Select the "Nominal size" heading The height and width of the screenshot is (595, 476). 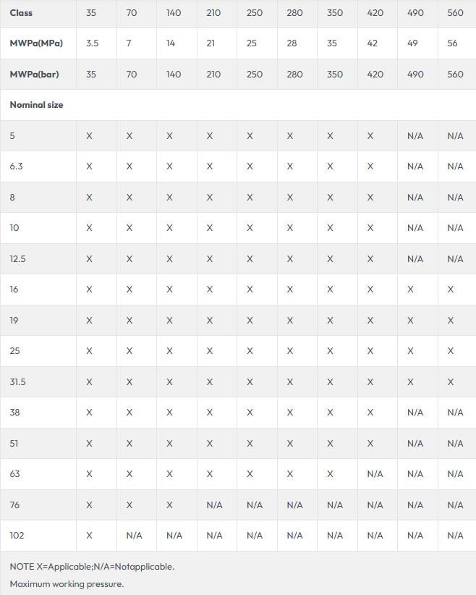(36, 105)
